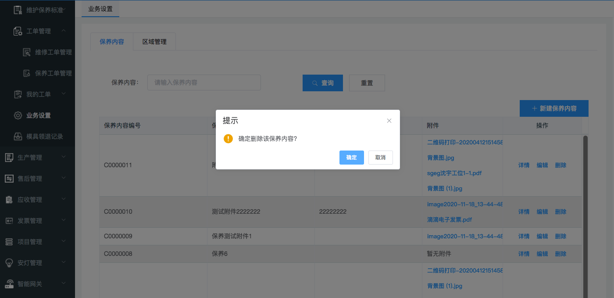614x298 pixels.
Task: Select the 保养内容 tab
Action: point(112,42)
